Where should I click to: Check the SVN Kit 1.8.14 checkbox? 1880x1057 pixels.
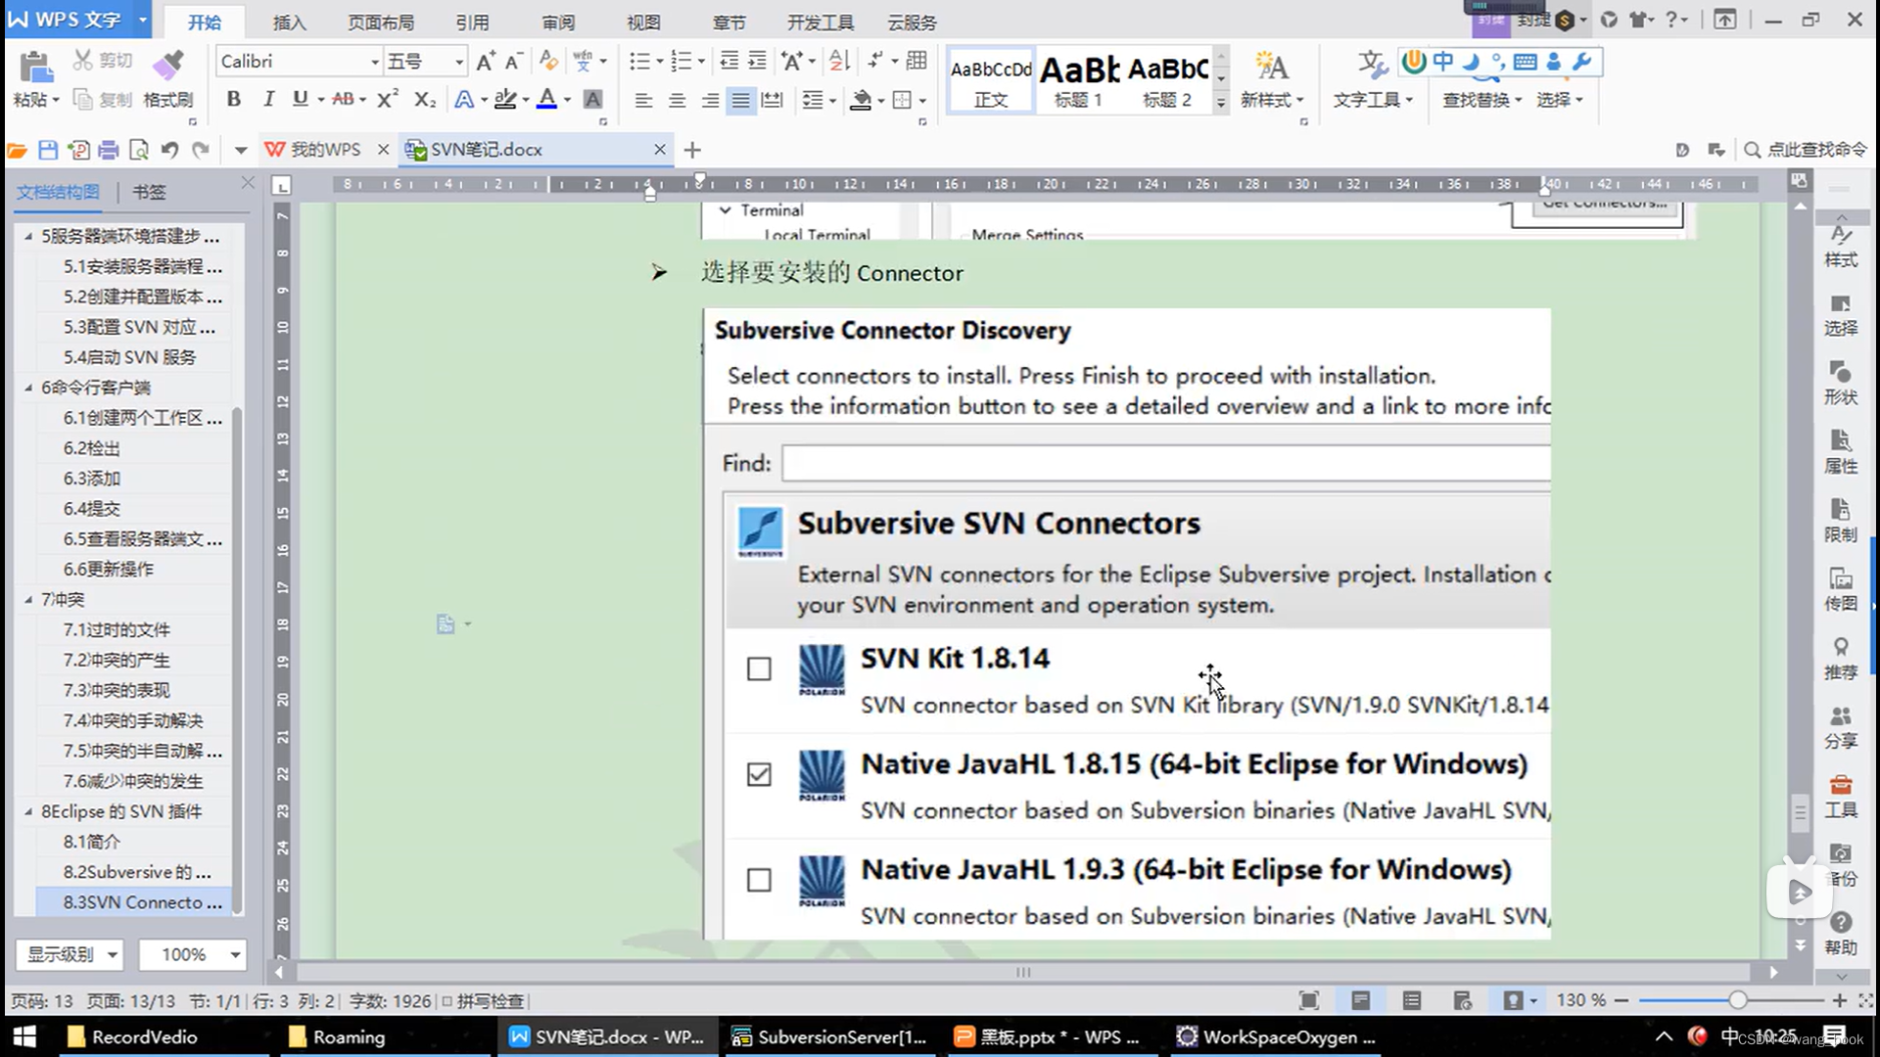point(759,668)
